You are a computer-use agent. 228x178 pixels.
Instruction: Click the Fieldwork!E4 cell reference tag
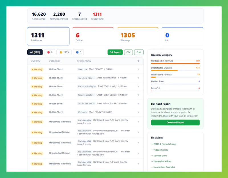[84, 120]
